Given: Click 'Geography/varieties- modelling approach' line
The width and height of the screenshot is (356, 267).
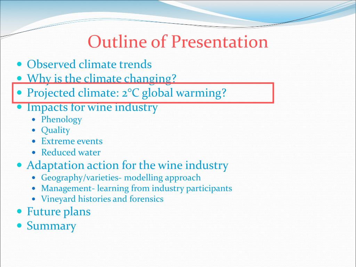Looking at the screenshot, I should [x=121, y=178].
